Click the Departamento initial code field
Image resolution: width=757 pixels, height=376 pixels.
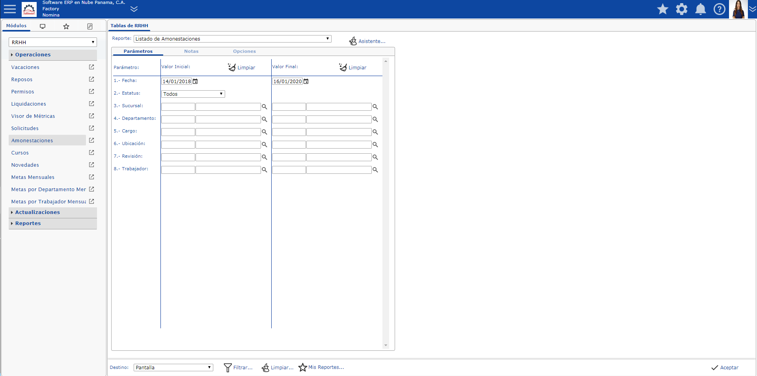point(178,119)
